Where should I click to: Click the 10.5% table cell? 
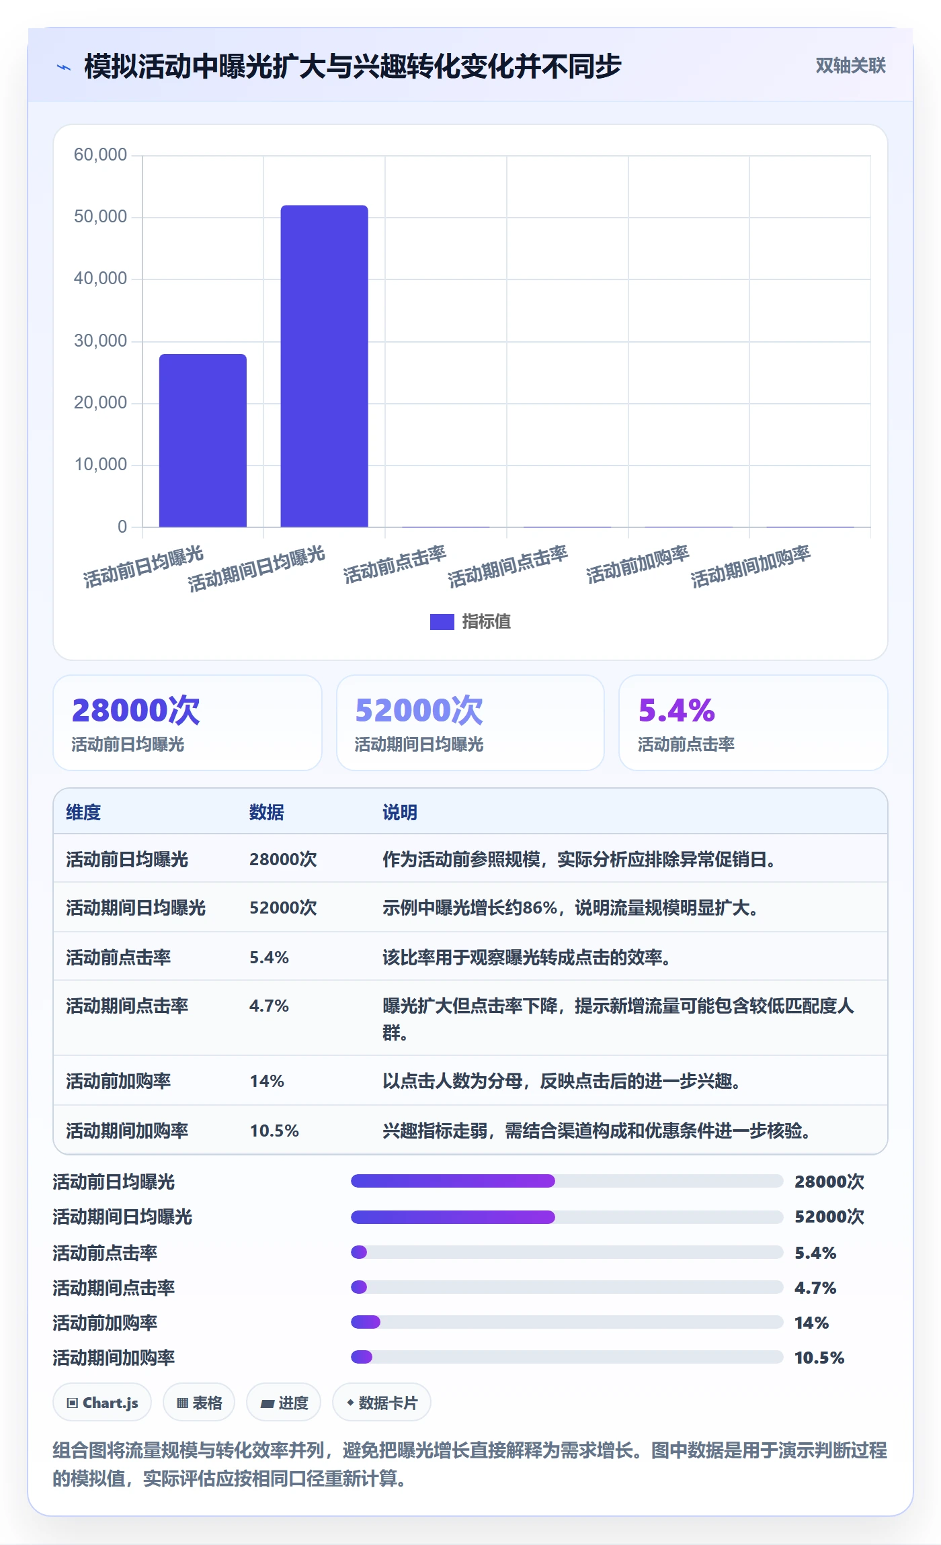click(x=274, y=1131)
